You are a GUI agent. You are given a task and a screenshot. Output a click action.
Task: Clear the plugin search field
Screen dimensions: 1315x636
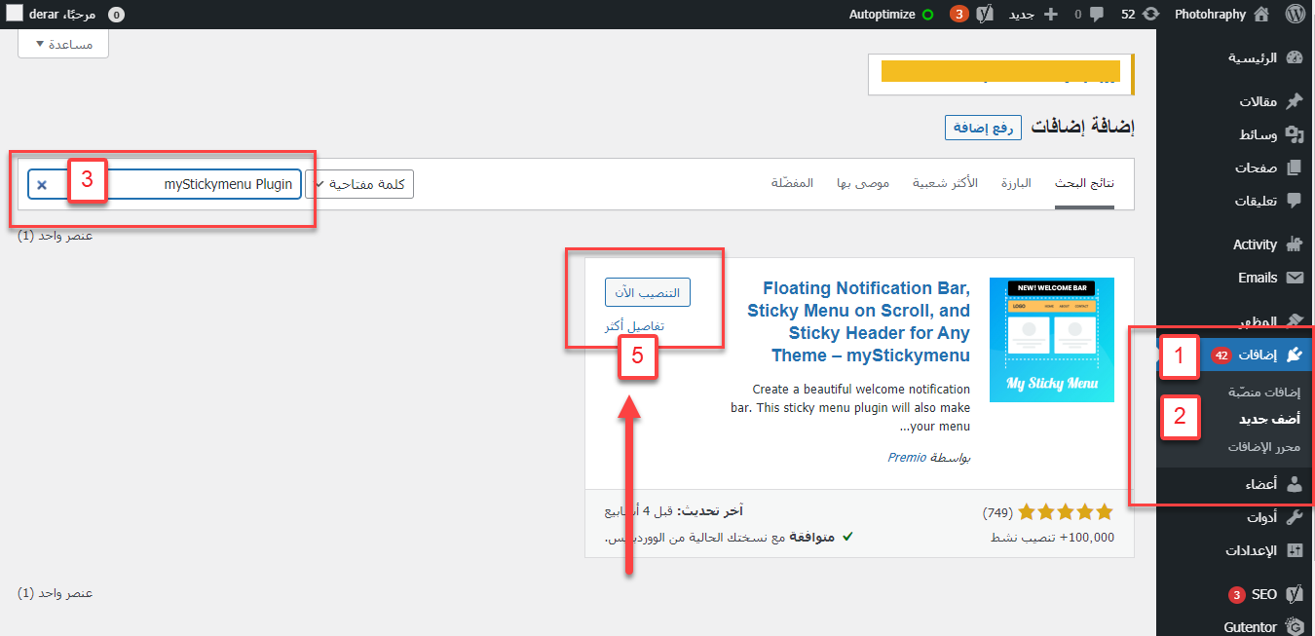coord(42,184)
